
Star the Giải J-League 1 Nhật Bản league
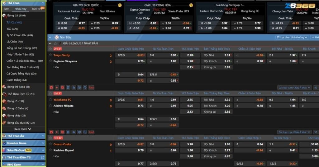pyautogui.click(x=55, y=43)
